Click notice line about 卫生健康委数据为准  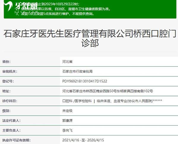coord(63,9)
